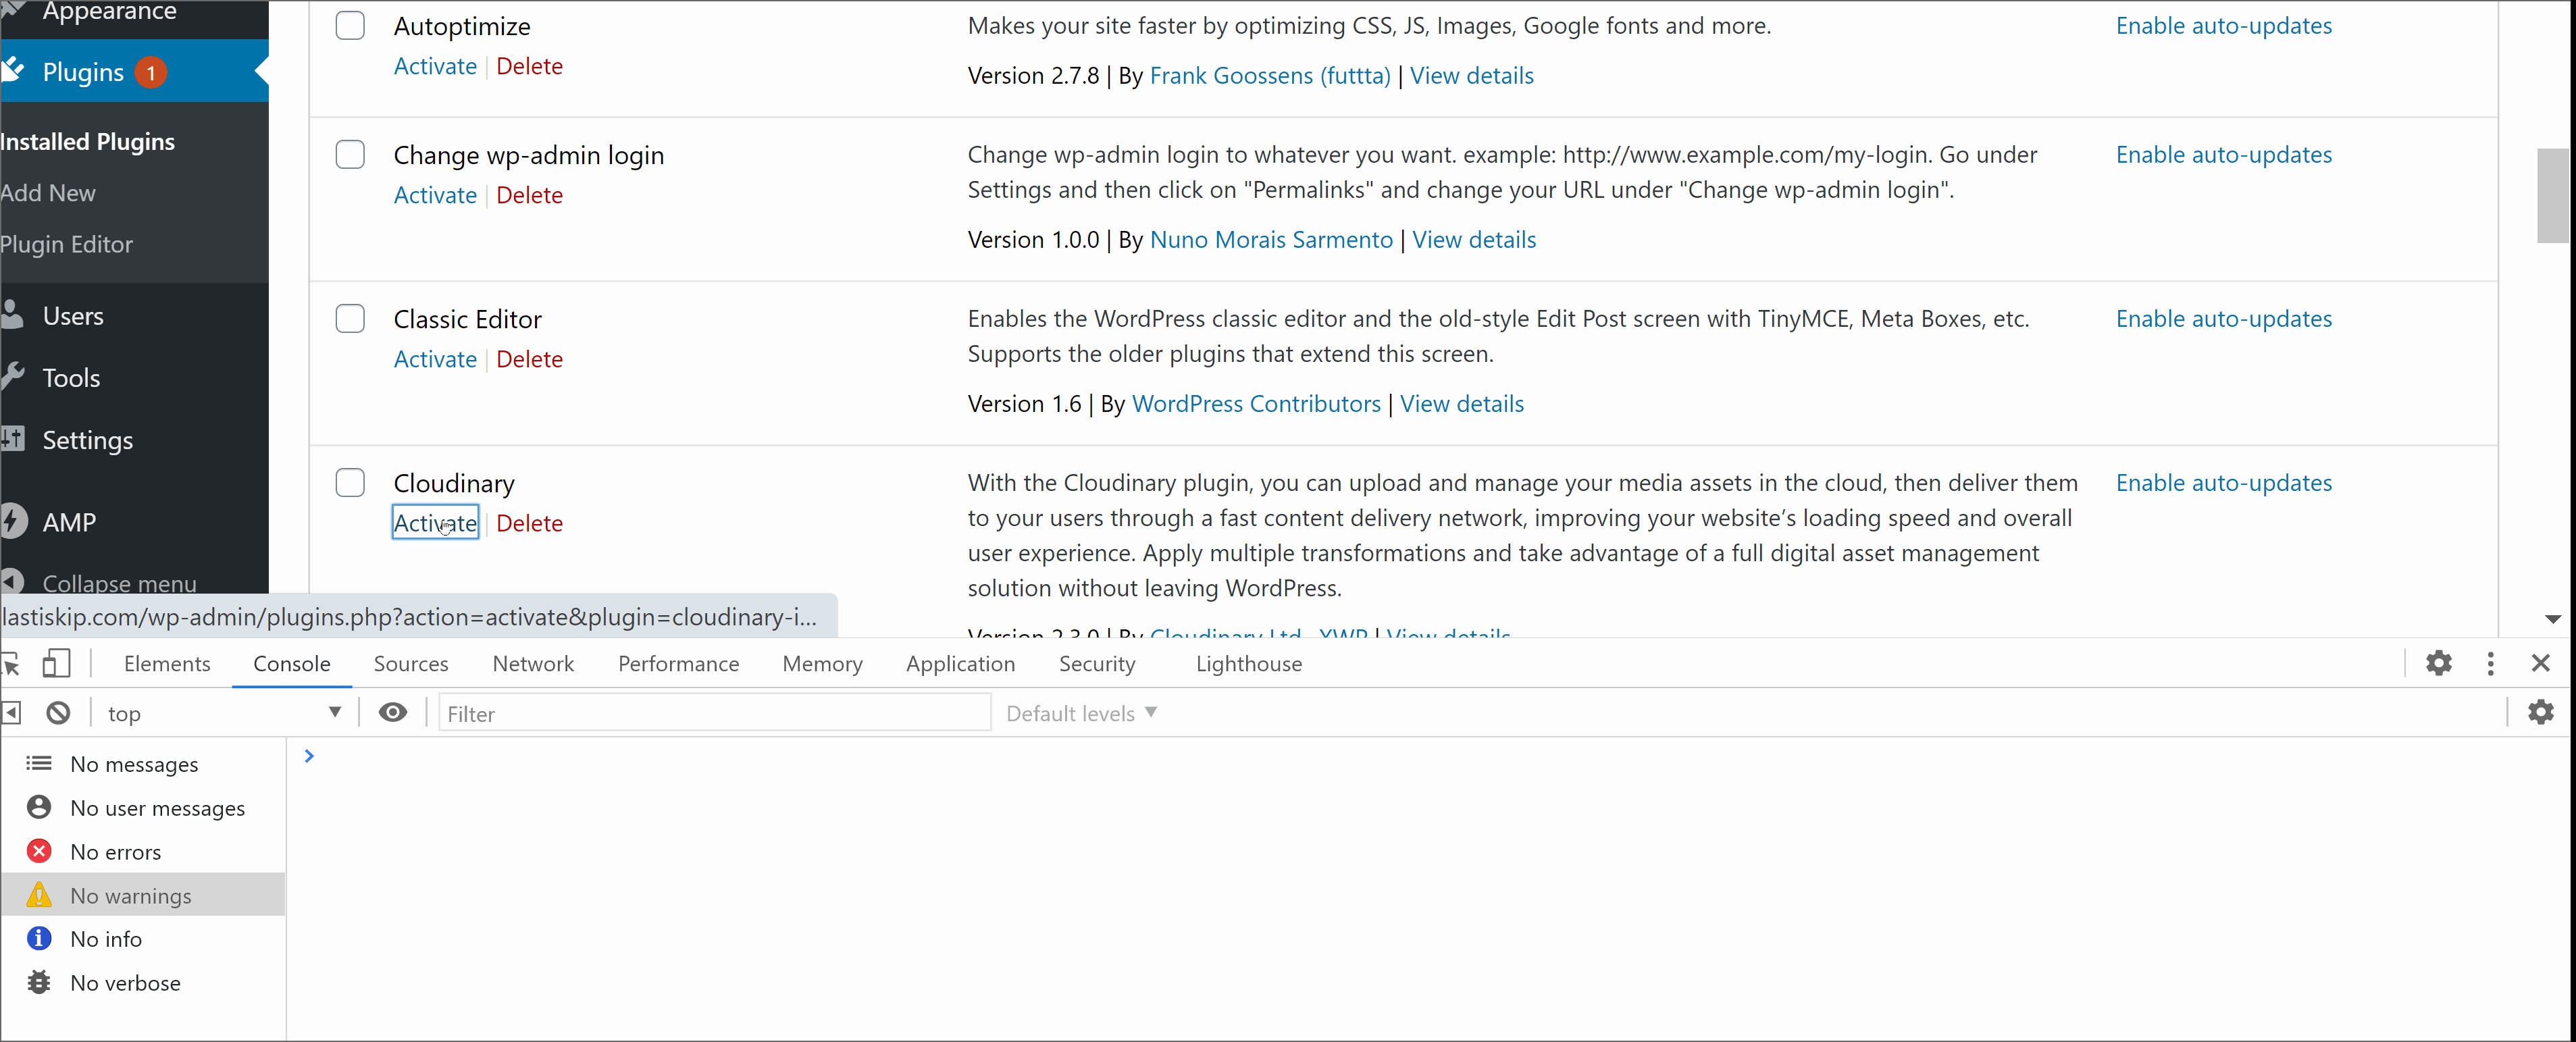The height and width of the screenshot is (1042, 2576).
Task: Open Installed Plugins submenu item
Action: click(x=87, y=141)
